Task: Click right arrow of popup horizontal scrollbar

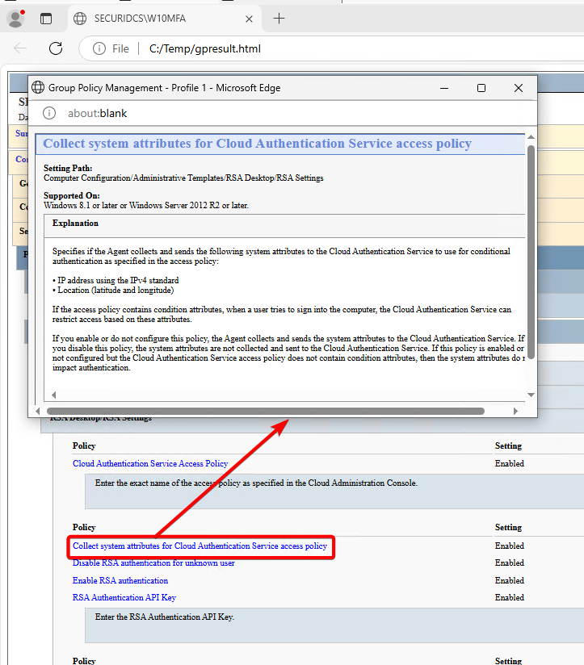Action: [x=515, y=411]
